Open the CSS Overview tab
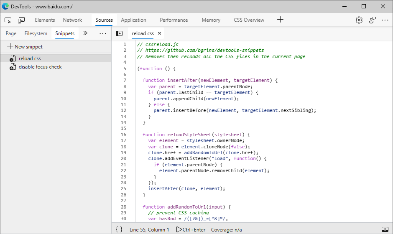393x234 pixels. [x=249, y=20]
